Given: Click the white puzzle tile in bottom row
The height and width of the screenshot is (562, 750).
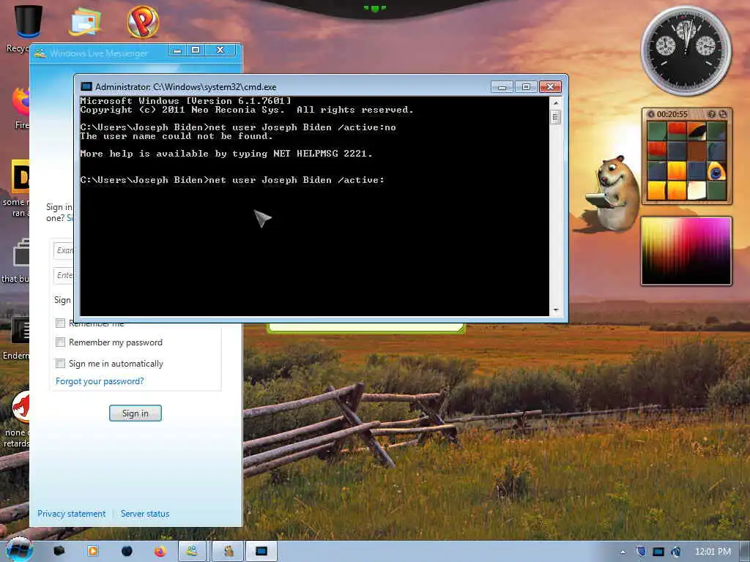Looking at the screenshot, I should [x=697, y=191].
